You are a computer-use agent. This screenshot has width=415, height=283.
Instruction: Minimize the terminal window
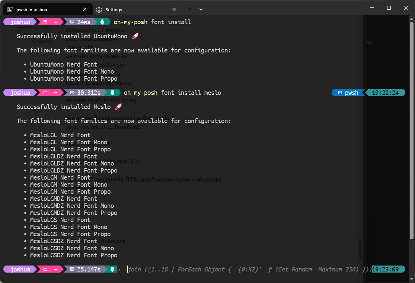point(372,8)
